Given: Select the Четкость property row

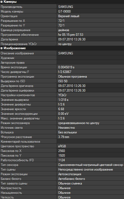Looking at the screenshot, I should (62, 197).
